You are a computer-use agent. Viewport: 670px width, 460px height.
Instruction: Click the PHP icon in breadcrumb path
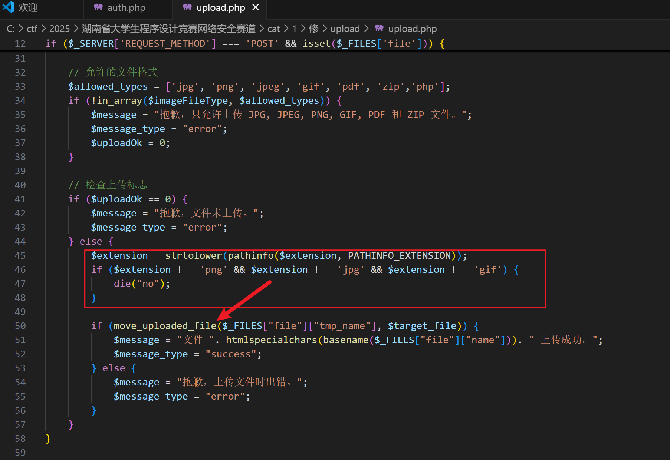pos(379,29)
